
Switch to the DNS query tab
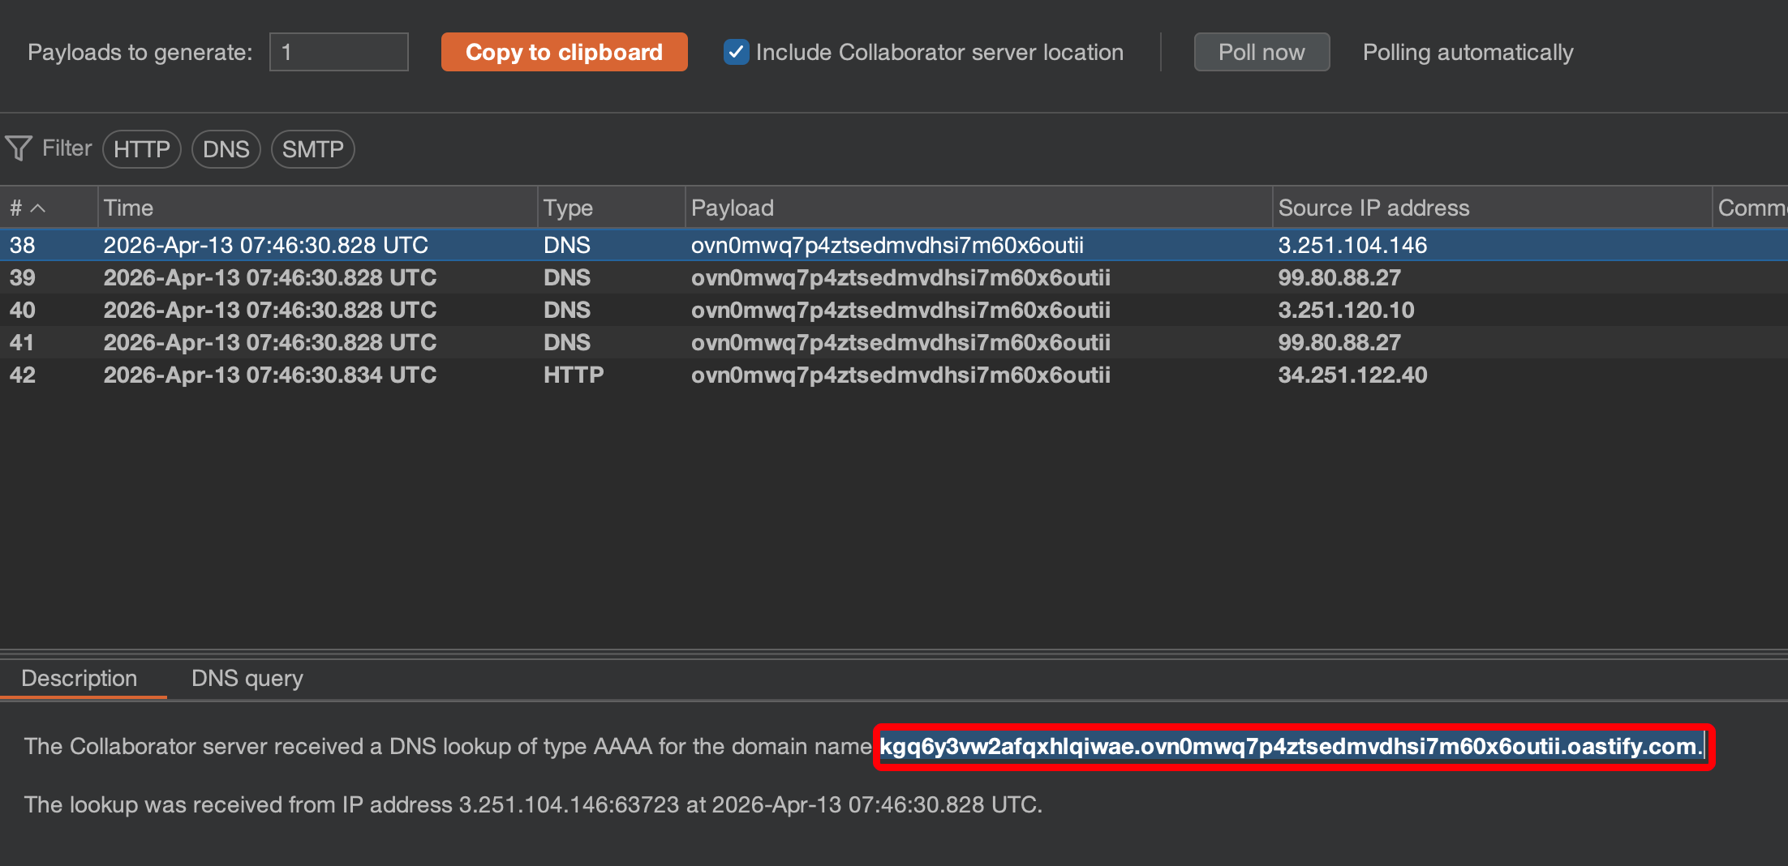tap(247, 678)
